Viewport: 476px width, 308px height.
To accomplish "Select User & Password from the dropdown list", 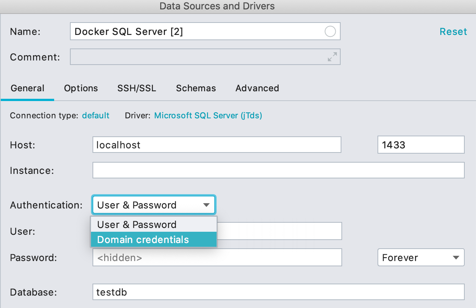I will (x=153, y=225).
